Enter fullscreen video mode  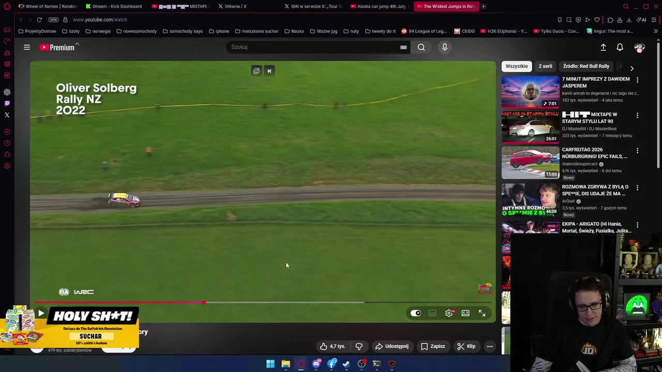coord(482,313)
